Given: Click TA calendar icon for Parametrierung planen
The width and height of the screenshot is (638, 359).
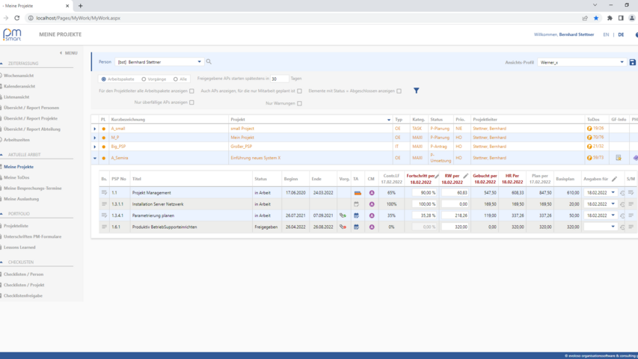Looking at the screenshot, I should 357,215.
